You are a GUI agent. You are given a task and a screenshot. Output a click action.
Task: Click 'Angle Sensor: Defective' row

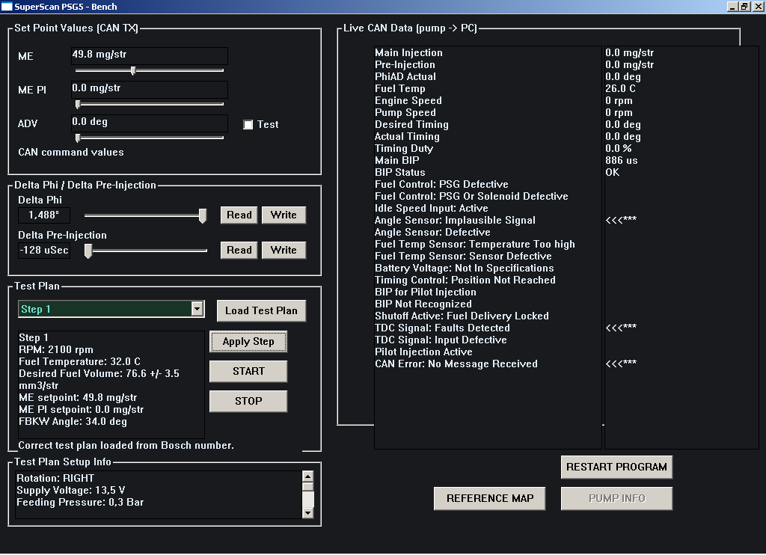pos(432,233)
